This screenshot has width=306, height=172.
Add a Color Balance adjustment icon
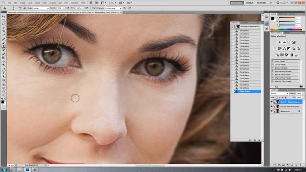click(284, 48)
